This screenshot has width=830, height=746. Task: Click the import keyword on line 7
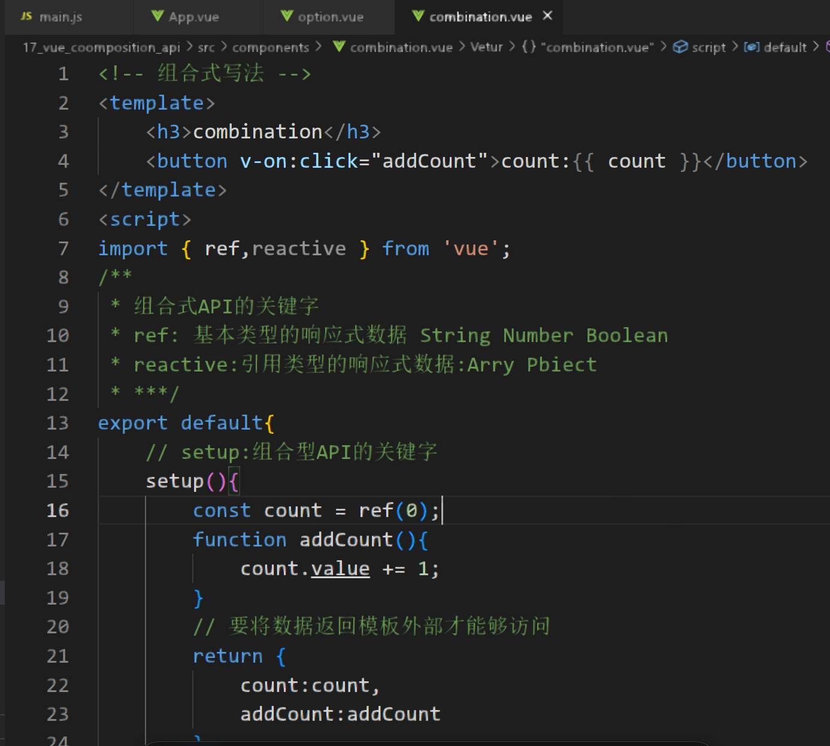(x=133, y=248)
